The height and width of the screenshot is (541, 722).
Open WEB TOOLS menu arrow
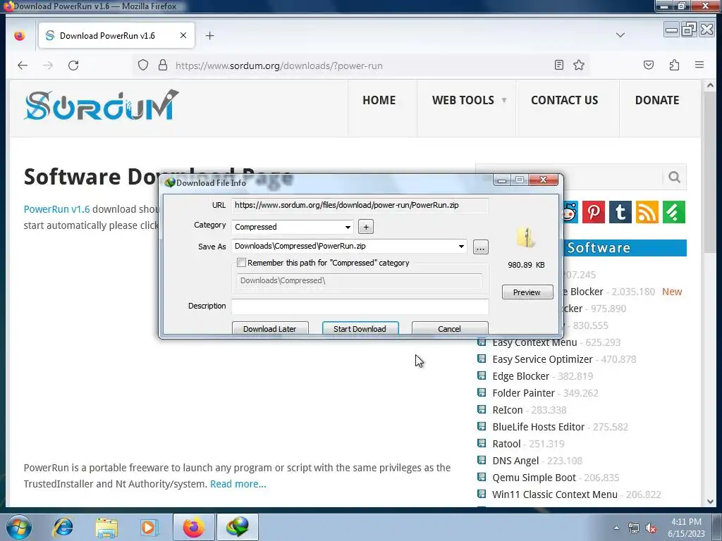coord(503,100)
